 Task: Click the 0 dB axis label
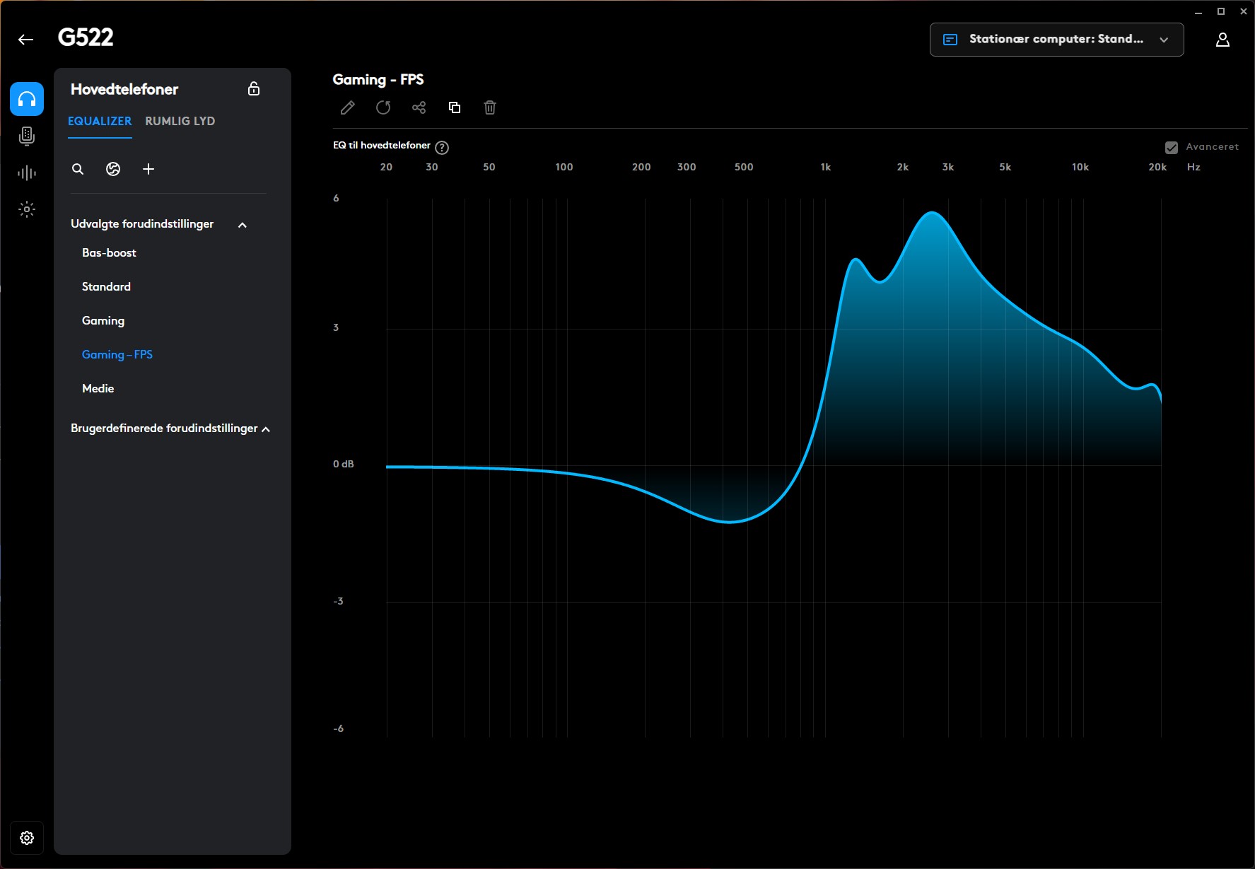[344, 464]
